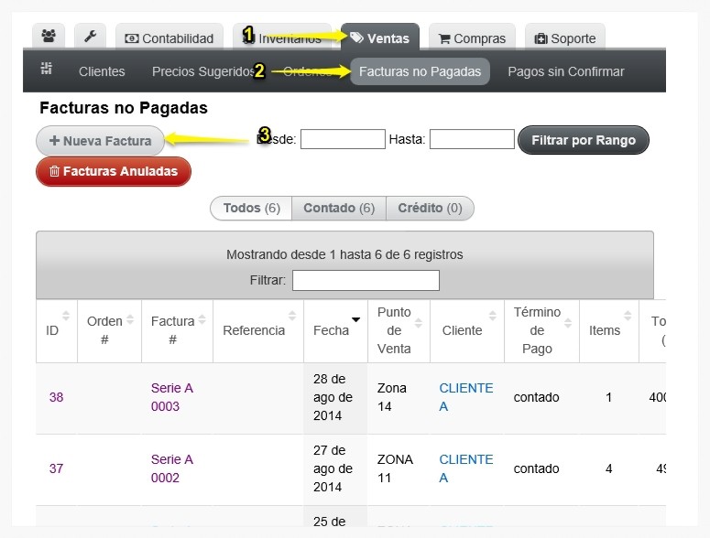The image size is (710, 538).
Task: Sort by Factura # column arrows
Action: [x=202, y=319]
